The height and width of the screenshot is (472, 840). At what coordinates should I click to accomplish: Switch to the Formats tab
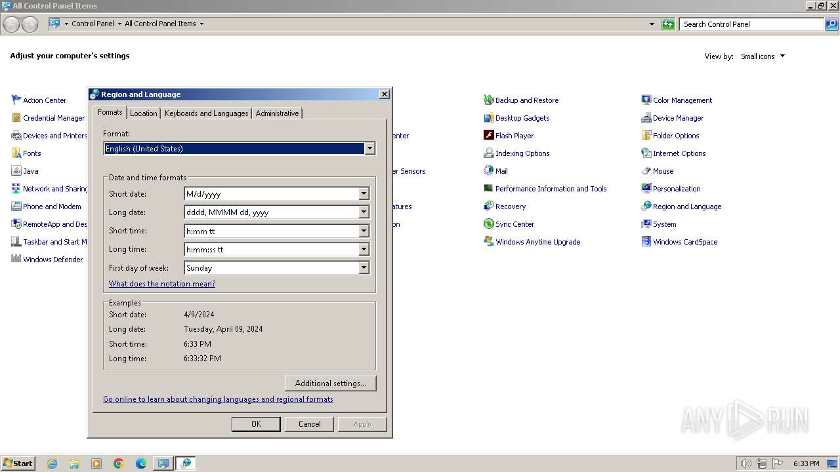(110, 112)
